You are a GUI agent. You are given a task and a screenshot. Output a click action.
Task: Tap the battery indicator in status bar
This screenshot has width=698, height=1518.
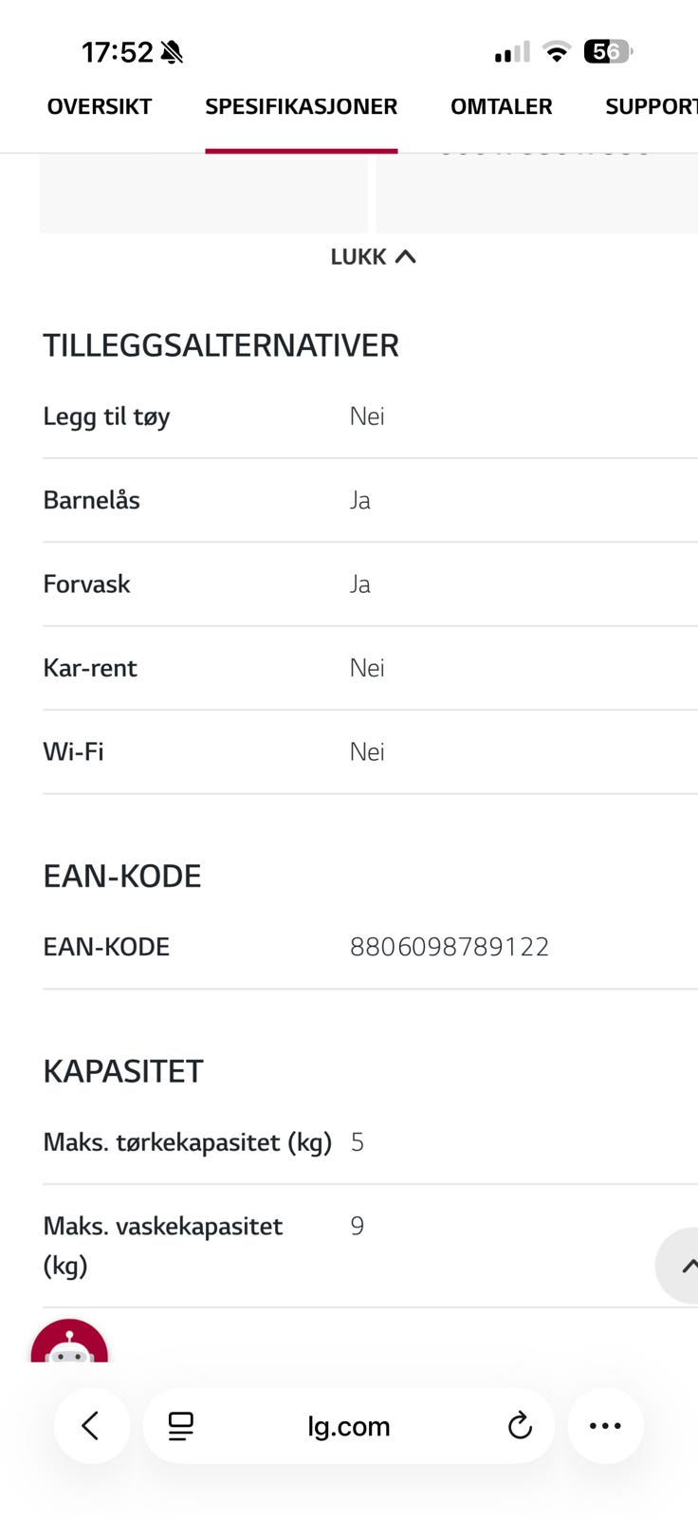click(x=608, y=51)
